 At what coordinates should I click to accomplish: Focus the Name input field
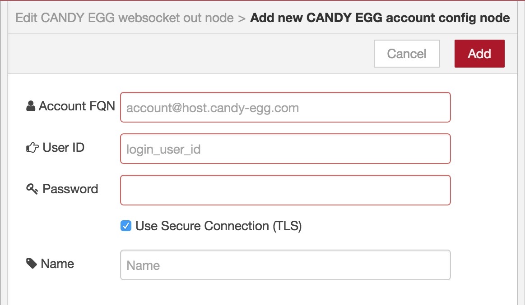(x=285, y=265)
